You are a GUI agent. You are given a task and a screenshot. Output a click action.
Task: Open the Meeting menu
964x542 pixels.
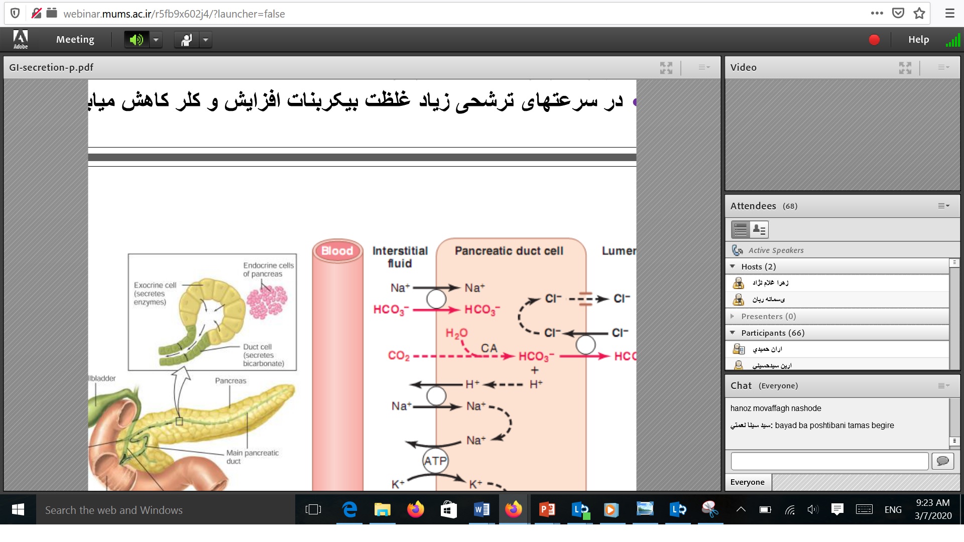[x=75, y=40]
